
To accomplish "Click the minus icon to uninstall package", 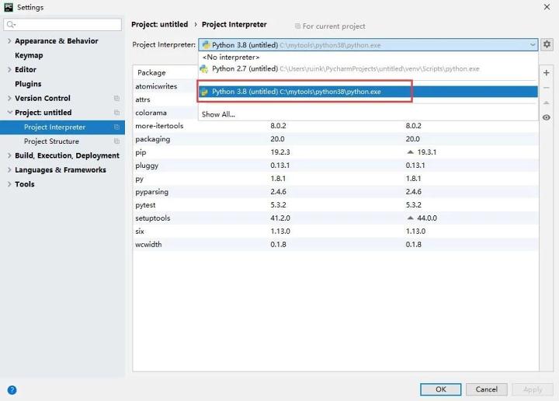I will (546, 87).
